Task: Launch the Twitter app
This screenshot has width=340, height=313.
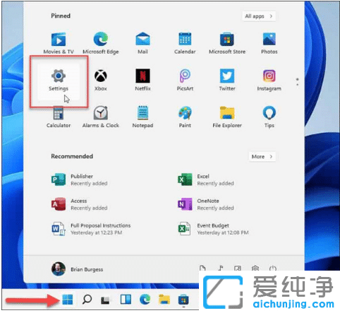Action: point(227,80)
